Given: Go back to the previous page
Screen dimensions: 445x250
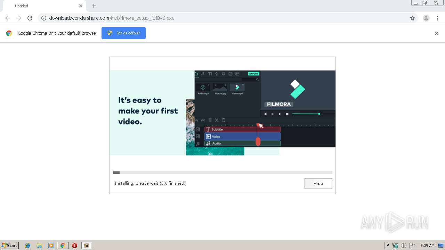Looking at the screenshot, I should tap(8, 18).
